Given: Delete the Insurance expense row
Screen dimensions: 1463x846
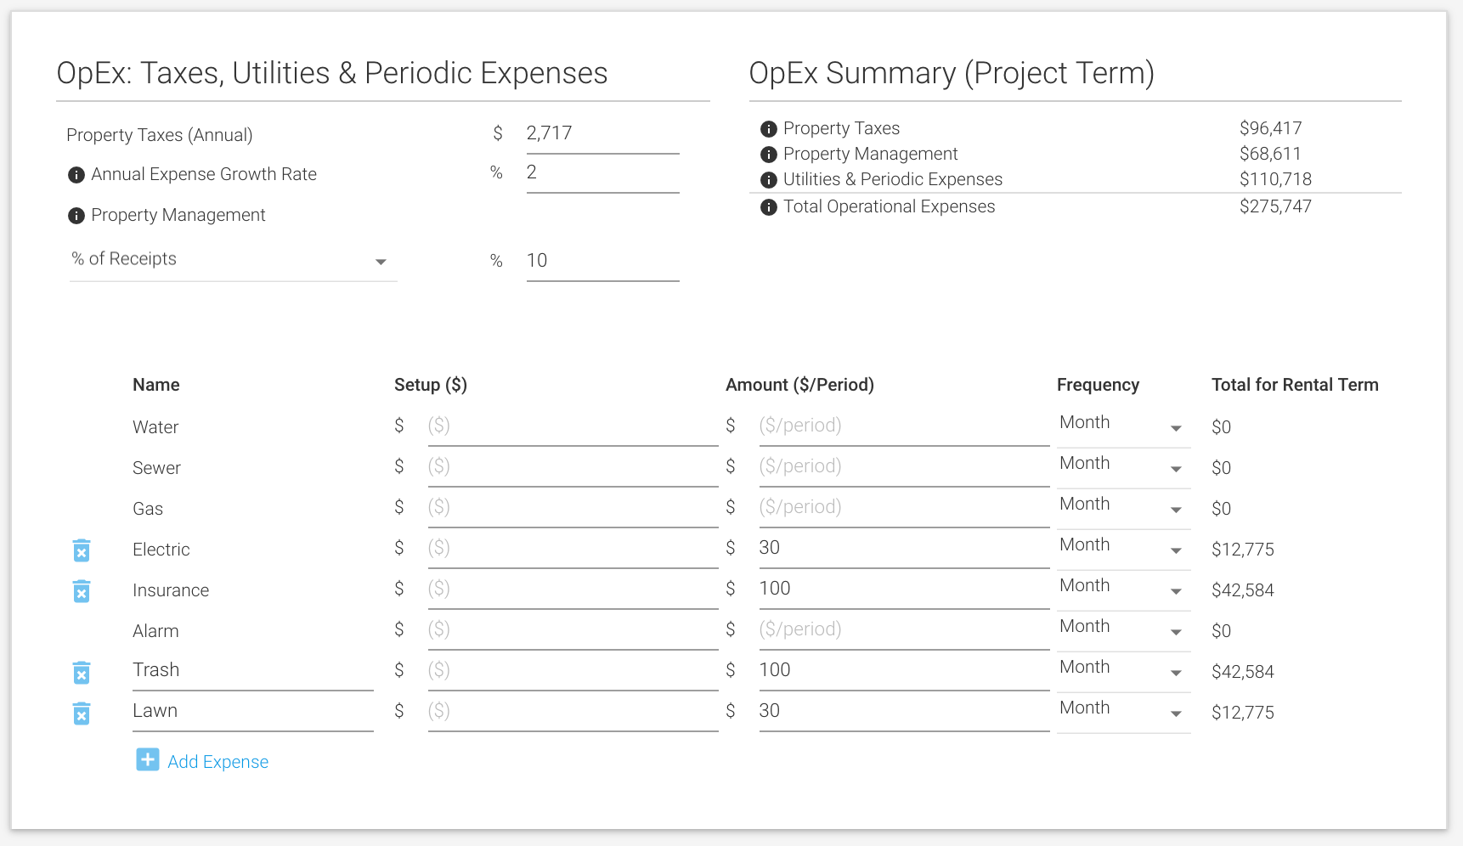Looking at the screenshot, I should click(82, 591).
